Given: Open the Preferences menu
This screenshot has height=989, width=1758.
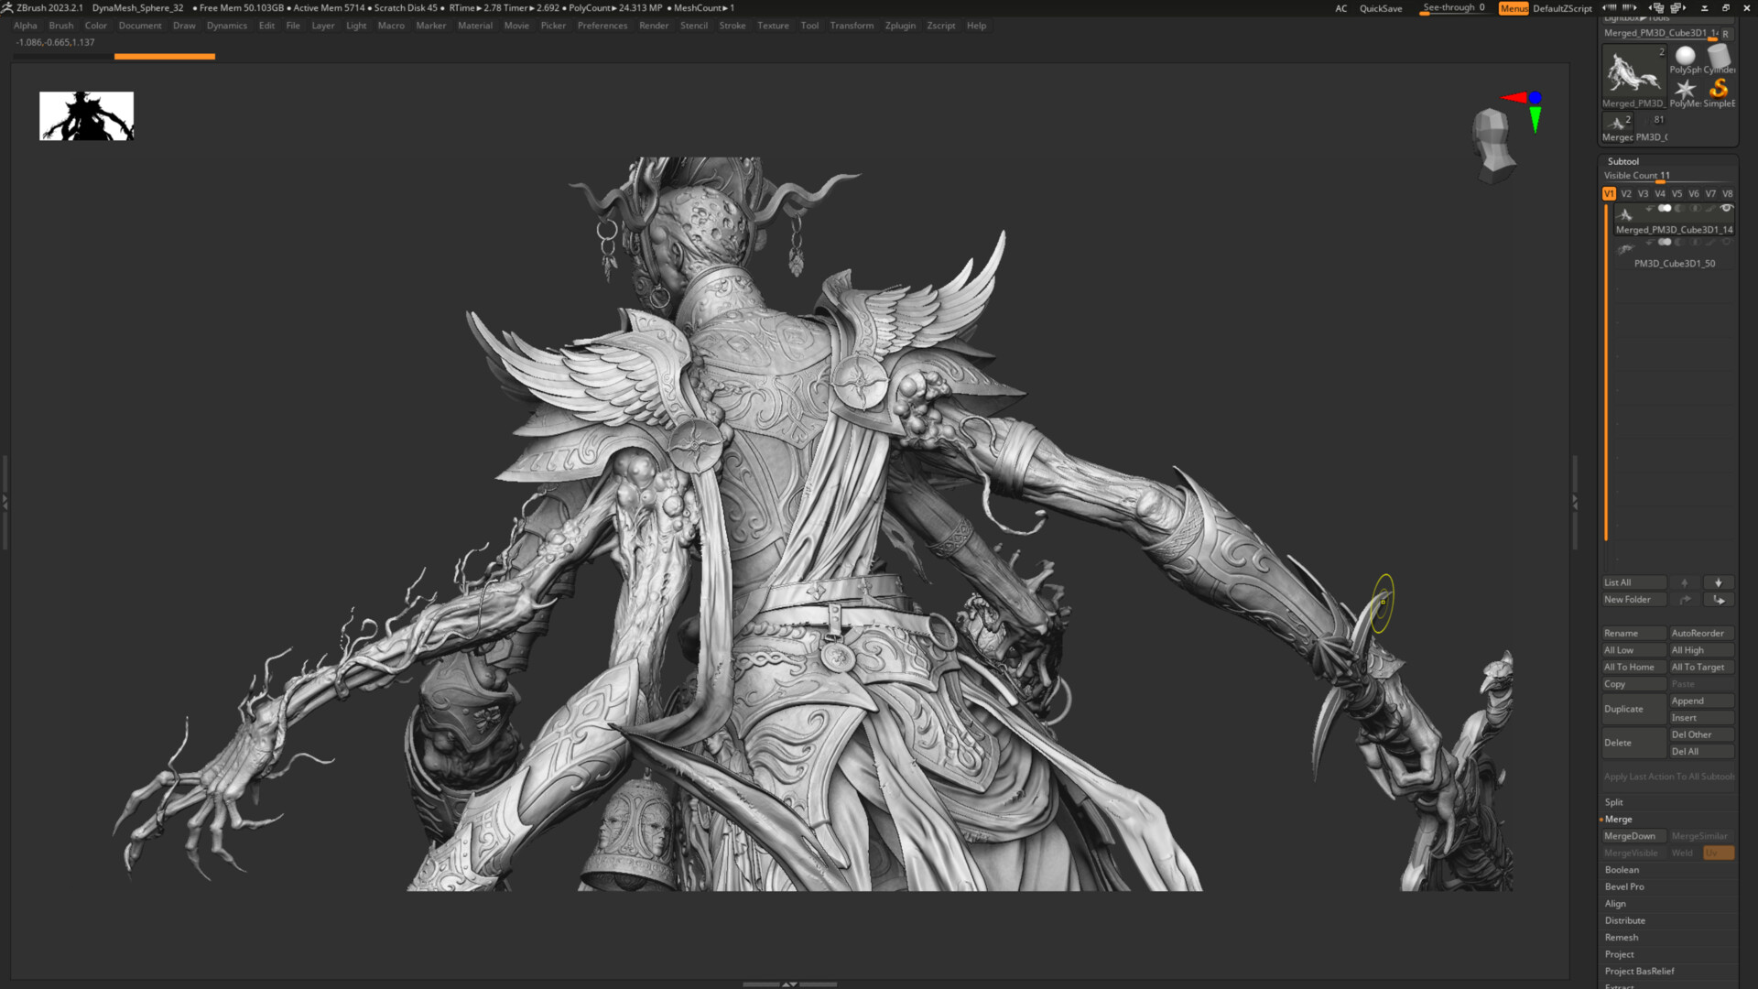Looking at the screenshot, I should 602,25.
